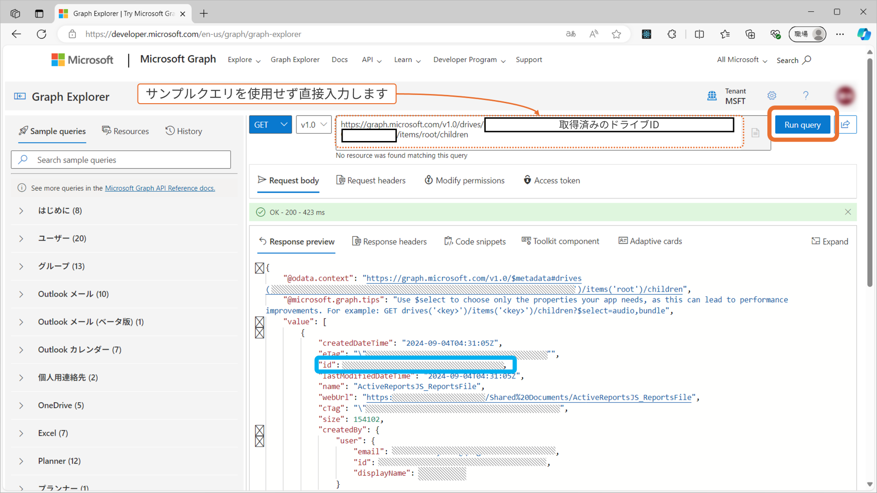This screenshot has height=493, width=877.
Task: Open the browser profile button
Action: pos(808,34)
